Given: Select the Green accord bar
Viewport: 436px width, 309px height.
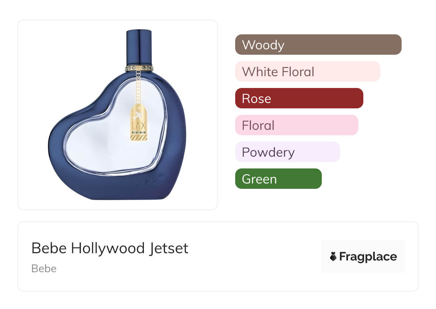Looking at the screenshot, I should coord(278,179).
